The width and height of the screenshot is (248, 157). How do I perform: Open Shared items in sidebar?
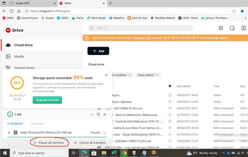point(24,68)
